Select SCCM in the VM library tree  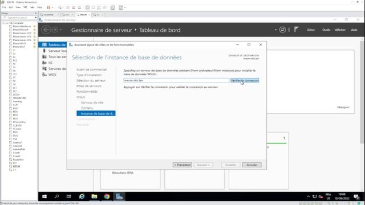pos(16,95)
